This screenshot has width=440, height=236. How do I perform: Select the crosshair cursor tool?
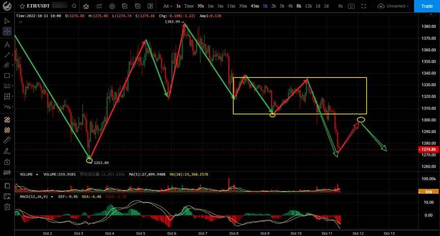click(x=7, y=31)
